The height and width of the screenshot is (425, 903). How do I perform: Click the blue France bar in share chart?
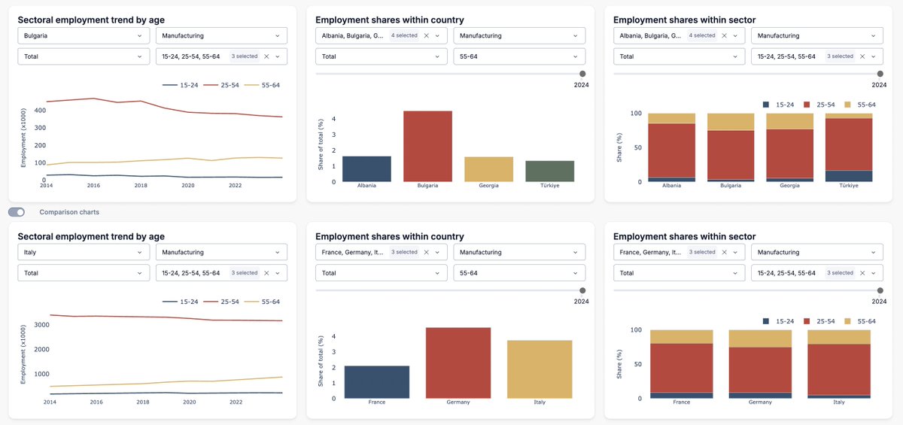[377, 382]
